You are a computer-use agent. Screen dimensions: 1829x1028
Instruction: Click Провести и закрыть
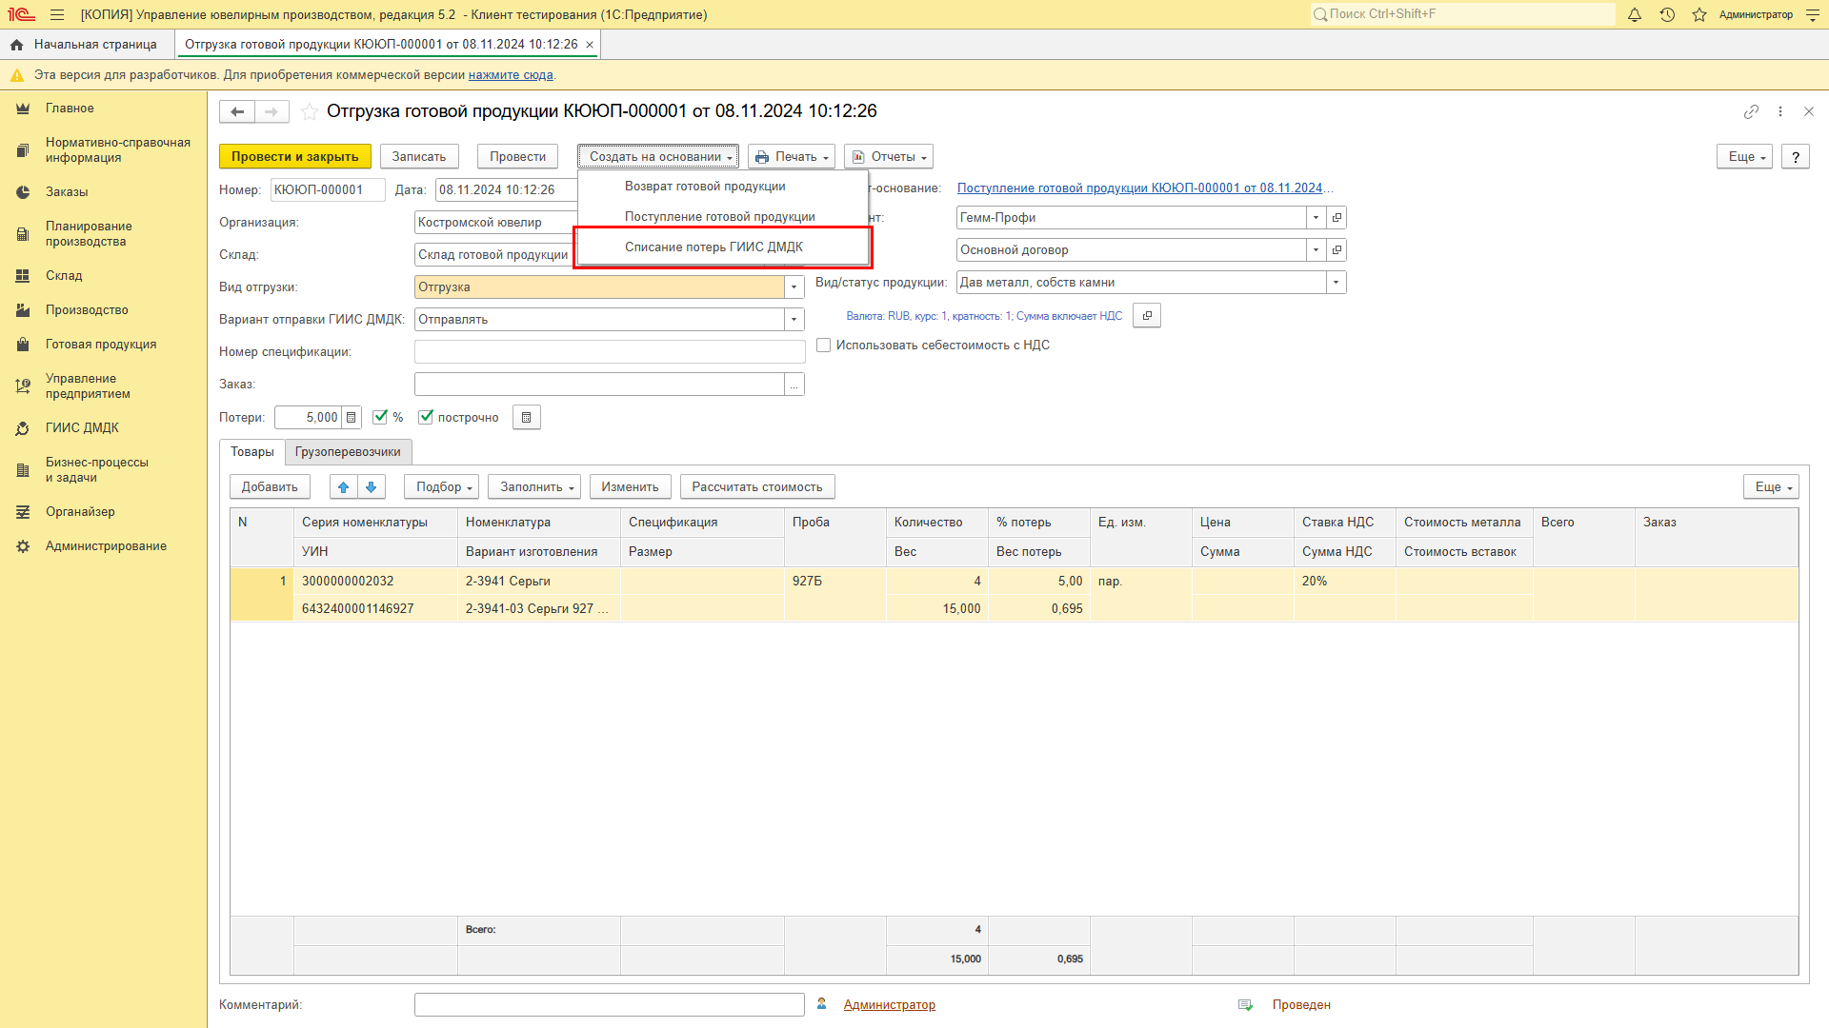(x=295, y=157)
